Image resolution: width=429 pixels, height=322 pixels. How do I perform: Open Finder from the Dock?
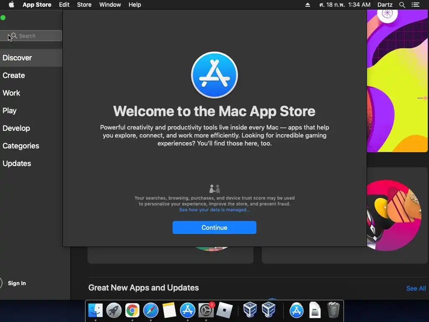(96, 310)
